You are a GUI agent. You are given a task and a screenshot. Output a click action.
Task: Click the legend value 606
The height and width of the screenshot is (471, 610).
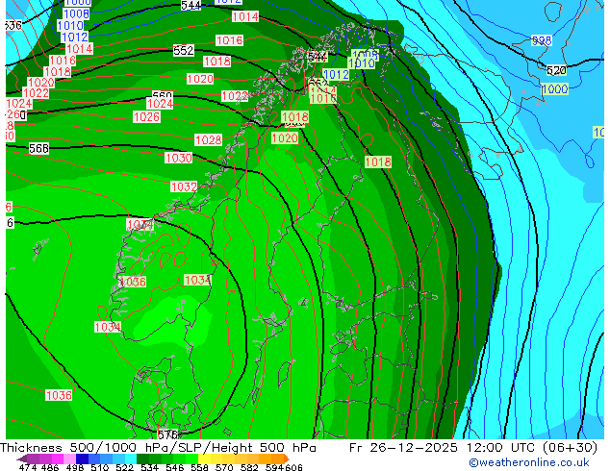coord(293,467)
